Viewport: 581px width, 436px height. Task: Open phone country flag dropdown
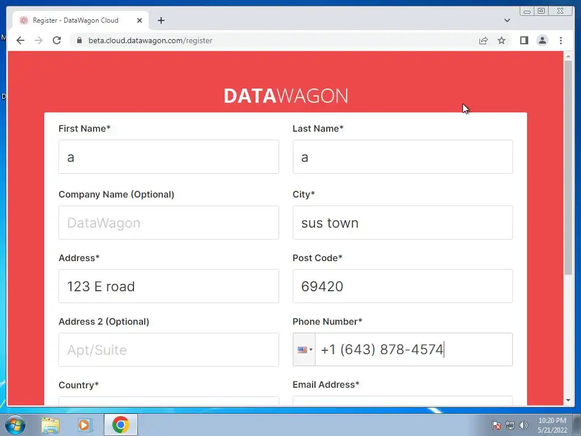coord(304,350)
